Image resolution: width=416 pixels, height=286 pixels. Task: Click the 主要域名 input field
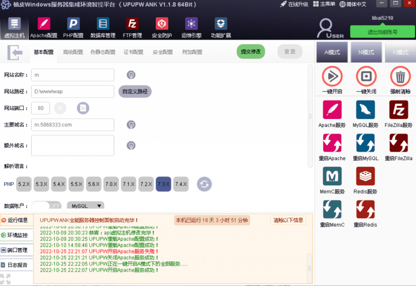(x=73, y=125)
